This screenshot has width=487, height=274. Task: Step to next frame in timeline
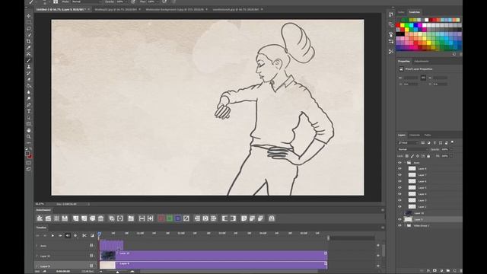pos(60,235)
